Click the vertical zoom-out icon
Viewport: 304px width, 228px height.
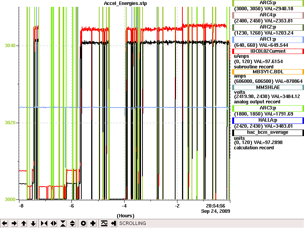(73, 223)
